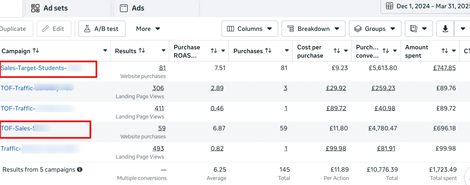Open the reports icon dropdown
The image size is (470, 185).
419,29
